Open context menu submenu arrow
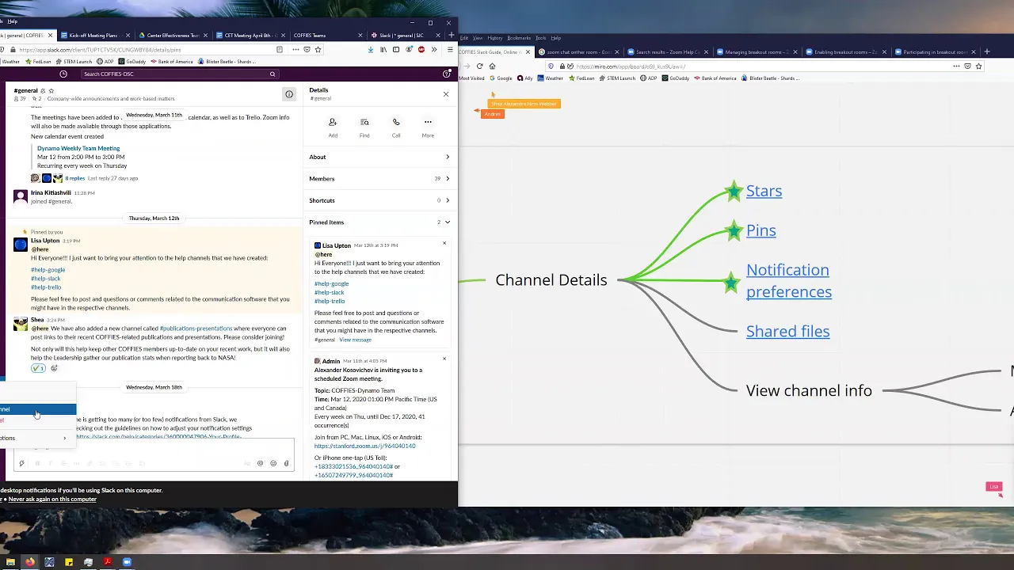Viewport: 1014px width, 570px height. point(65,438)
